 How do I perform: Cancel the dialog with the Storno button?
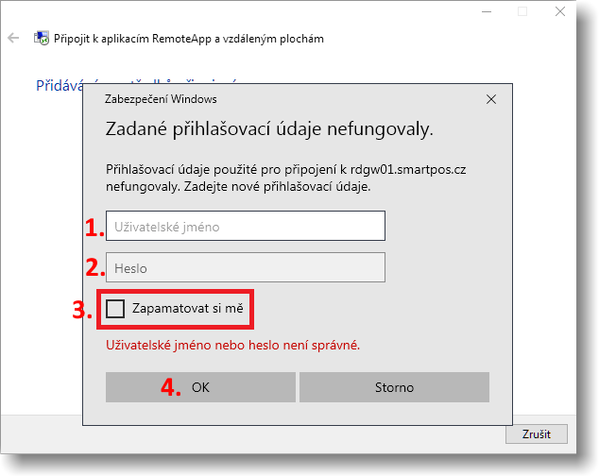[x=394, y=387]
